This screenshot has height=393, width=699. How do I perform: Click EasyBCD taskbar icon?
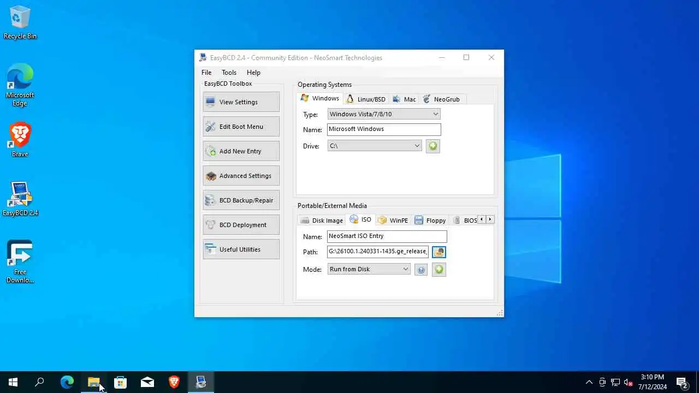click(x=201, y=382)
